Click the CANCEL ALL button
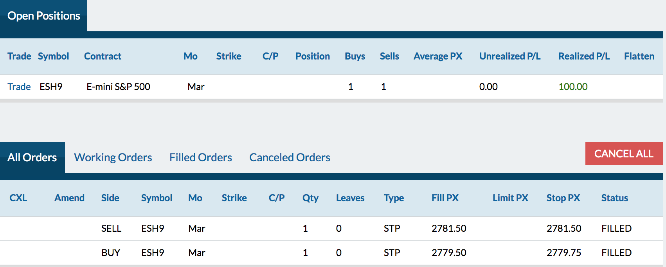This screenshot has height=267, width=666. [x=624, y=153]
